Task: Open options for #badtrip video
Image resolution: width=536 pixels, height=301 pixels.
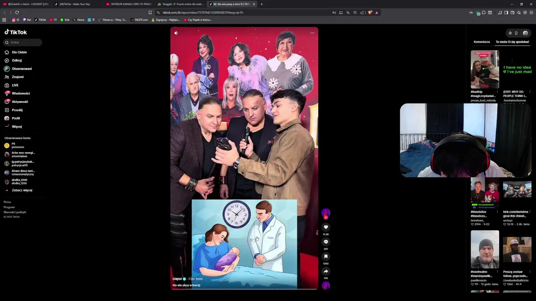Action: coord(497,92)
